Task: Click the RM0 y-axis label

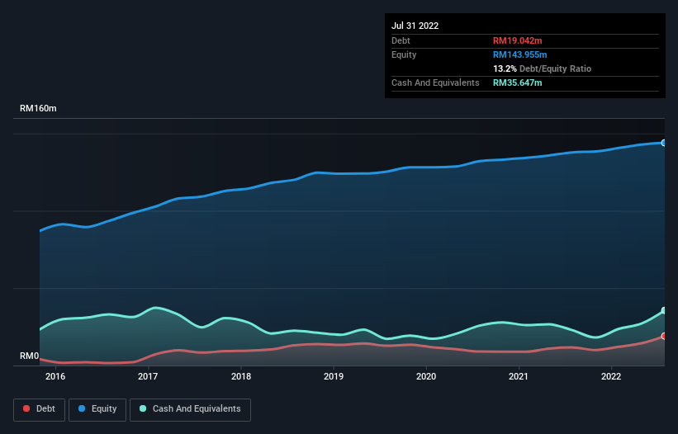Action: tap(30, 356)
